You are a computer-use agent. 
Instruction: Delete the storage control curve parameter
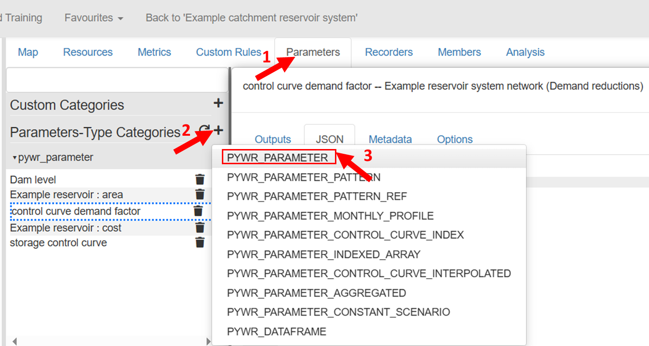pos(200,243)
